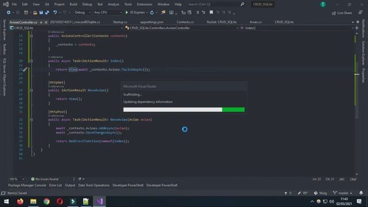This screenshot has width=368, height=207.
Task: Click the volume speaker tray icon
Action: pos(332,201)
